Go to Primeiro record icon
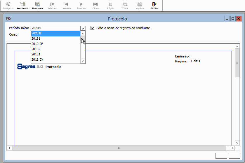 [52, 4]
